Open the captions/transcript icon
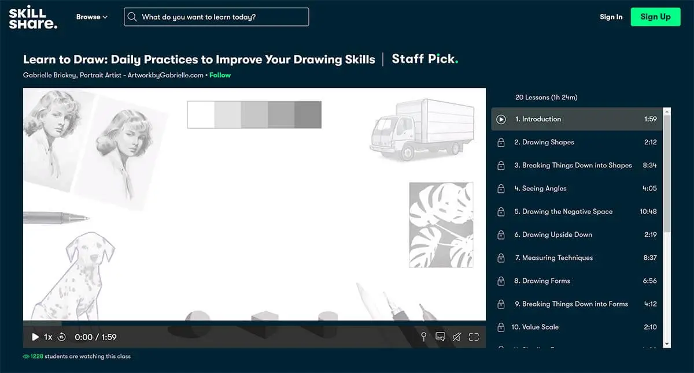This screenshot has width=694, height=373. click(440, 337)
